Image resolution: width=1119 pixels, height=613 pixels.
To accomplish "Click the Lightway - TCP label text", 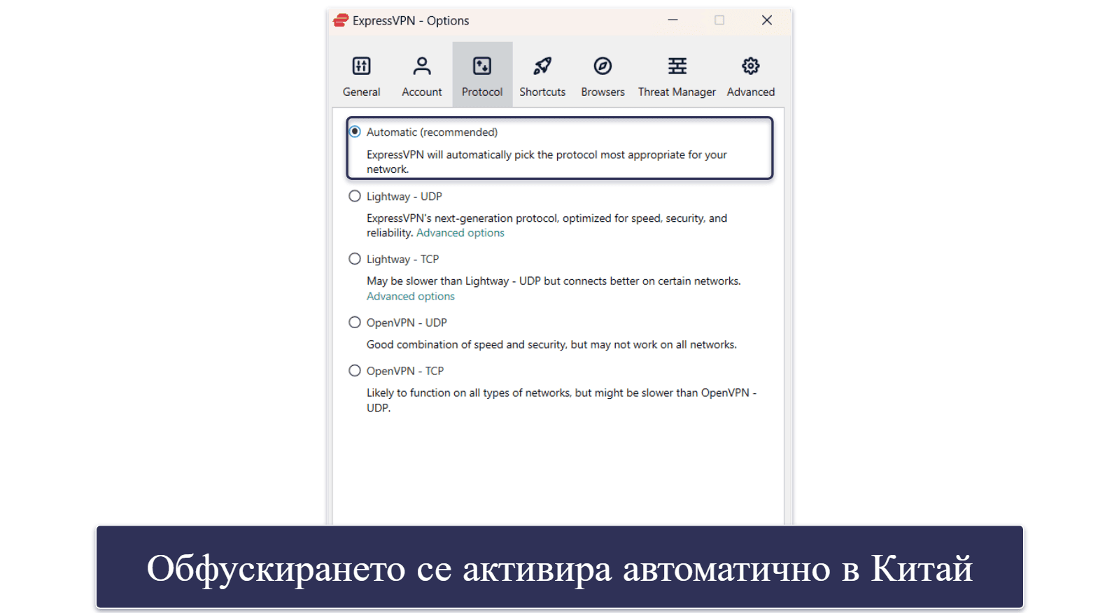I will [x=402, y=260].
